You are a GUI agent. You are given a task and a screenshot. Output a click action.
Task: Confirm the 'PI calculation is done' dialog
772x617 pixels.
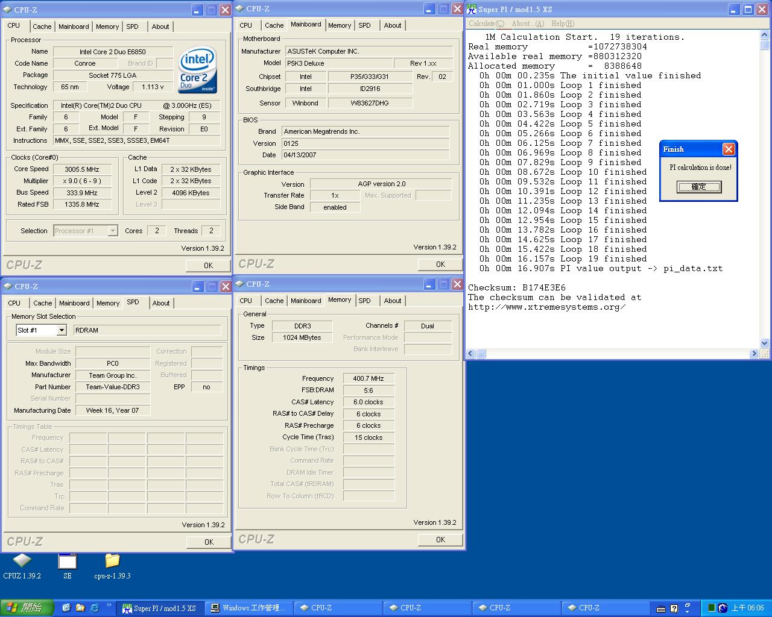pyautogui.click(x=698, y=187)
